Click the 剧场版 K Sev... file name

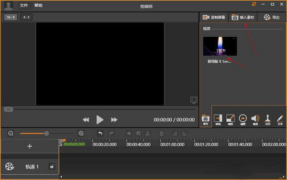pos(219,62)
